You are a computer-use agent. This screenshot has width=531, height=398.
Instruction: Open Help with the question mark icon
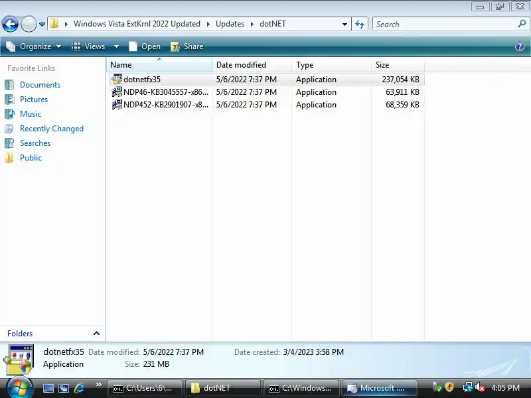point(520,46)
